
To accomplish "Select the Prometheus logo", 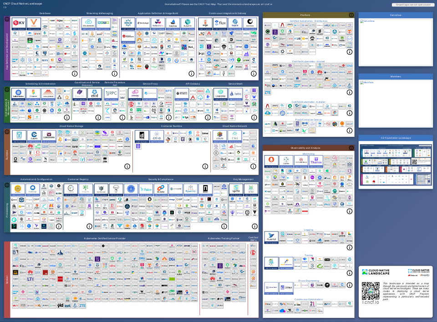I will click(x=271, y=162).
